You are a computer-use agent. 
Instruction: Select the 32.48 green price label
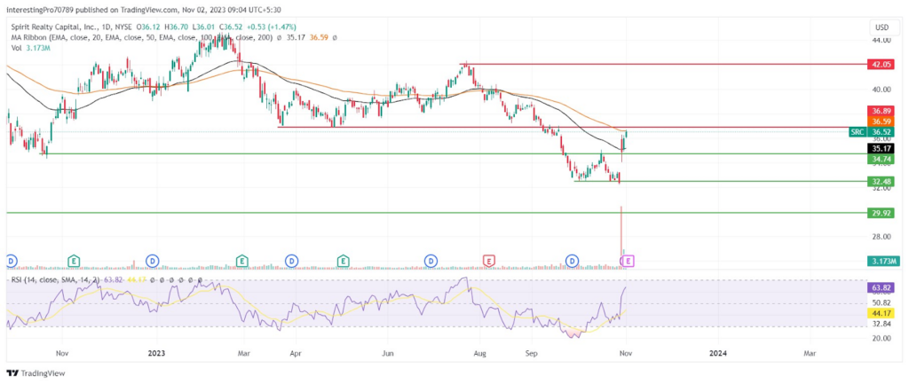pos(881,181)
